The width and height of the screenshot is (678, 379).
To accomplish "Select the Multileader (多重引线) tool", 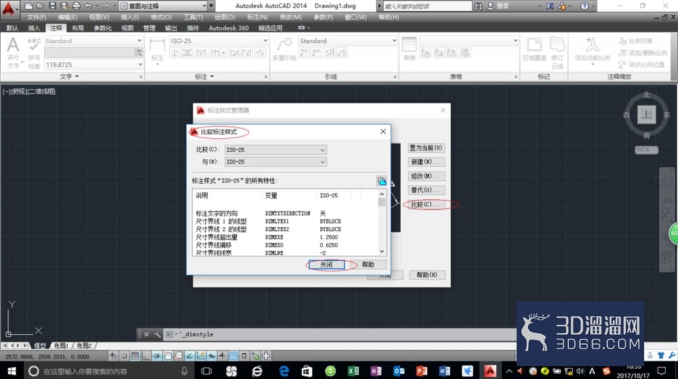I will [284, 49].
